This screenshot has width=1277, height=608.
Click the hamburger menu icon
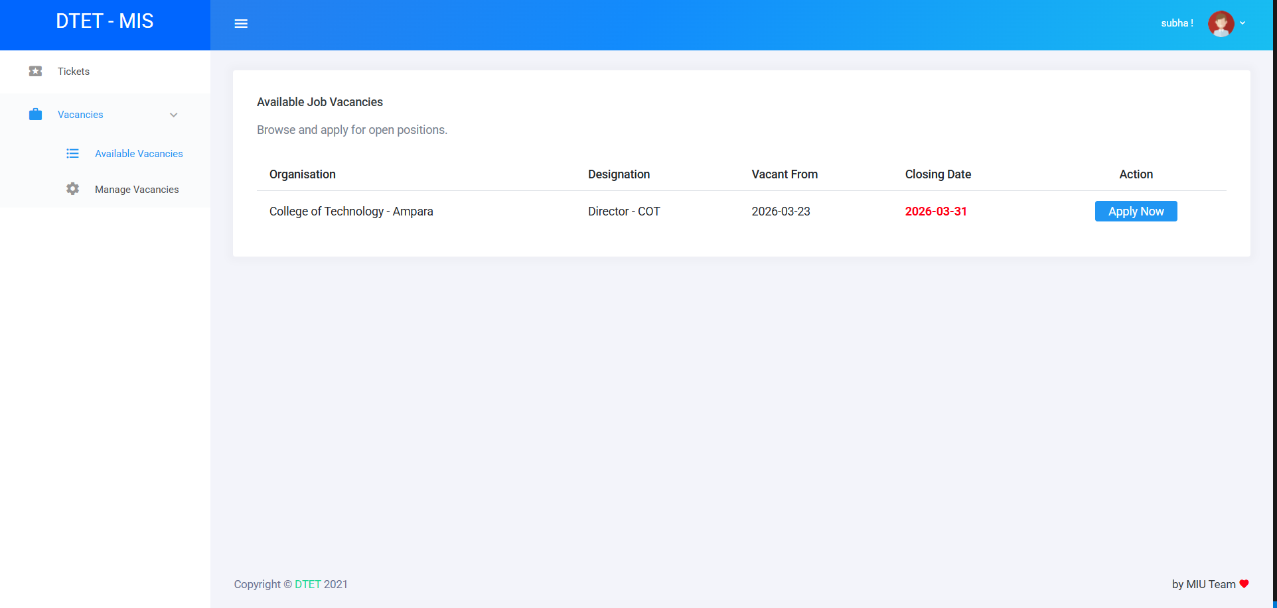point(241,24)
